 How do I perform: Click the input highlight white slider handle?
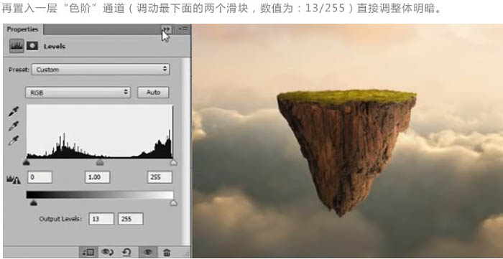173,162
